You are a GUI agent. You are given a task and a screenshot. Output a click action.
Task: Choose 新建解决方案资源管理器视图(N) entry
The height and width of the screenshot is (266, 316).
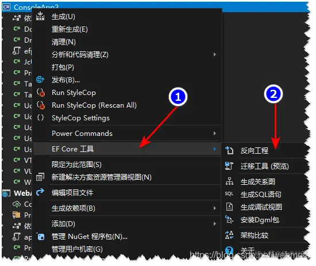[128, 177]
